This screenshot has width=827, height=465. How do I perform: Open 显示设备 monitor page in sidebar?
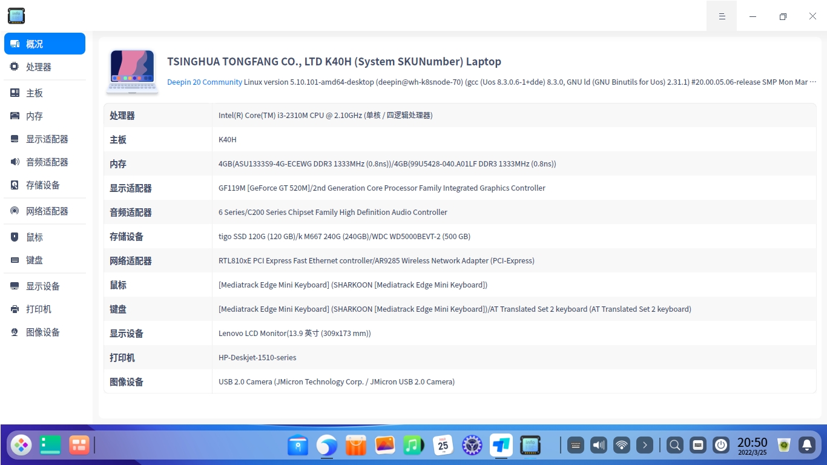click(x=45, y=286)
